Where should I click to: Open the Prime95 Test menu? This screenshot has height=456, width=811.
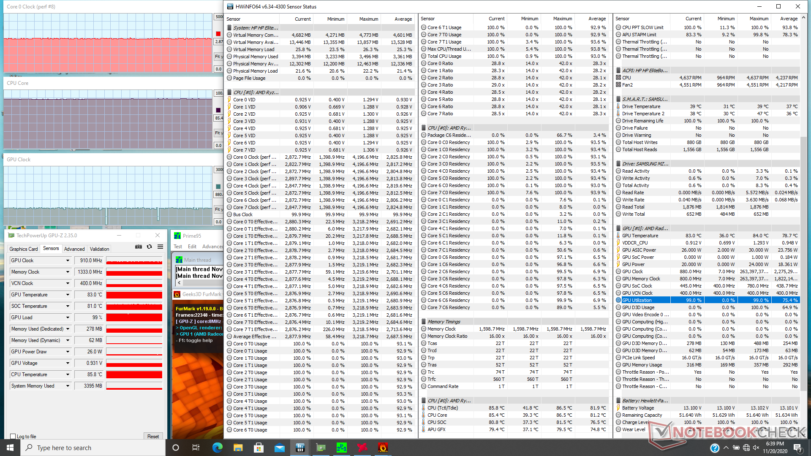(178, 247)
